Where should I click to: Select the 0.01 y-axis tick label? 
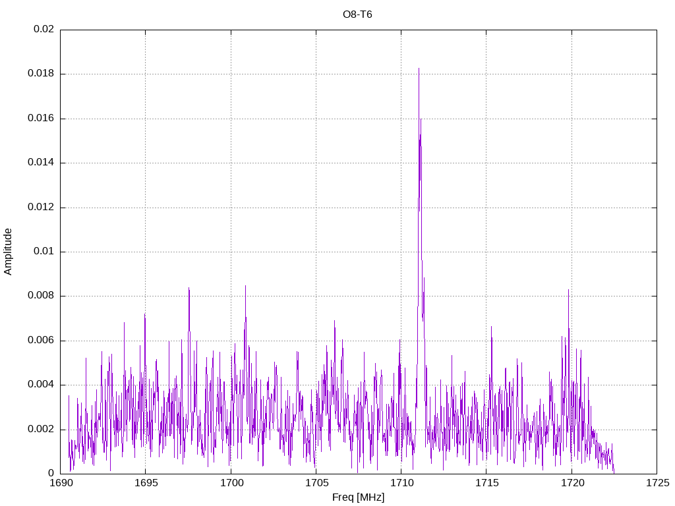44,252
